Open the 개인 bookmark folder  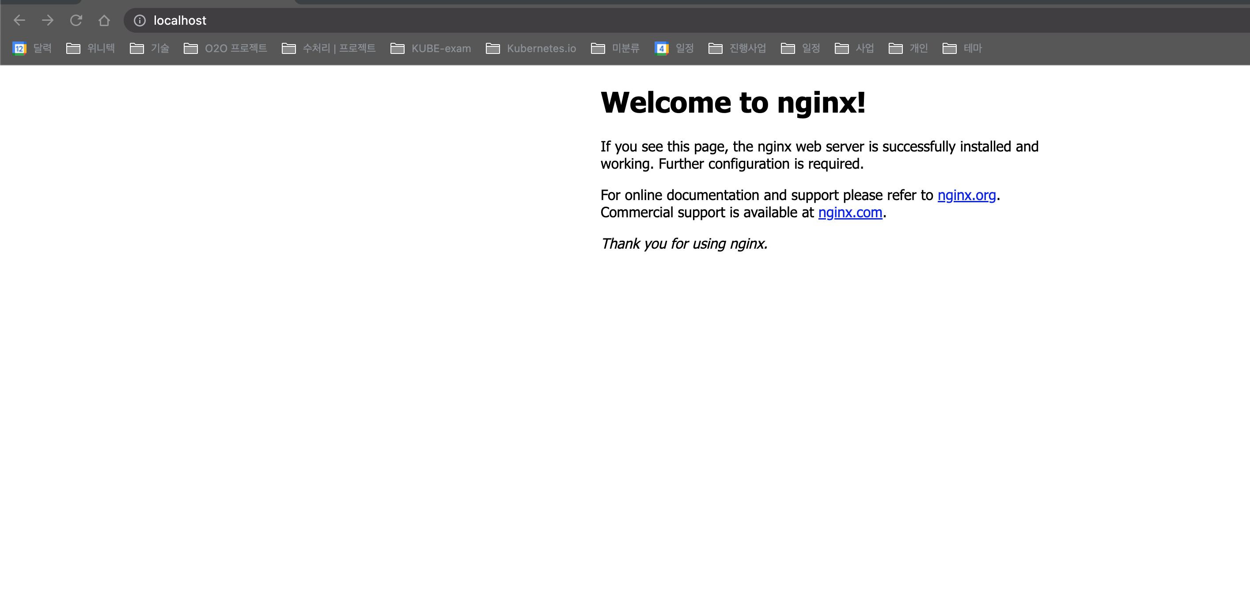click(x=909, y=48)
